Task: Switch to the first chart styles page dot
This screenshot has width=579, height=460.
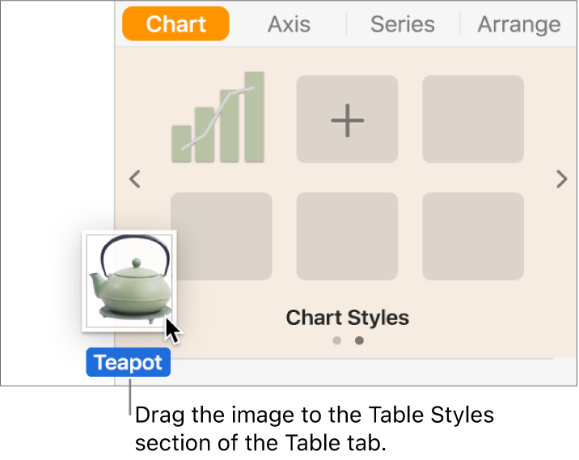Action: click(x=337, y=340)
